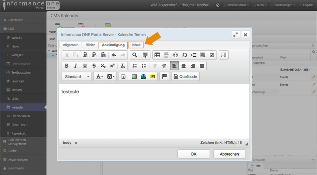The width and height of the screenshot is (317, 175).
Task: Open the Find magnifier tool
Action: pos(135,55)
